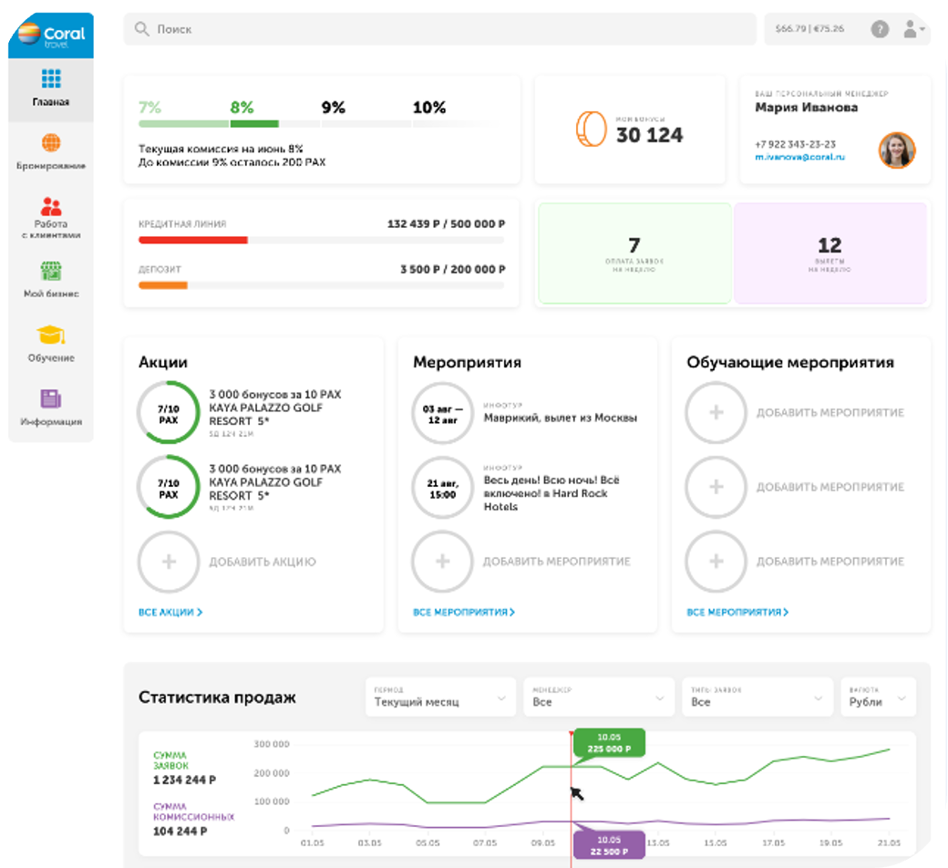Open the Обучение graduation cap icon
948x868 pixels.
click(x=51, y=335)
